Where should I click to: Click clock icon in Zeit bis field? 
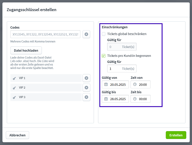[135, 99]
